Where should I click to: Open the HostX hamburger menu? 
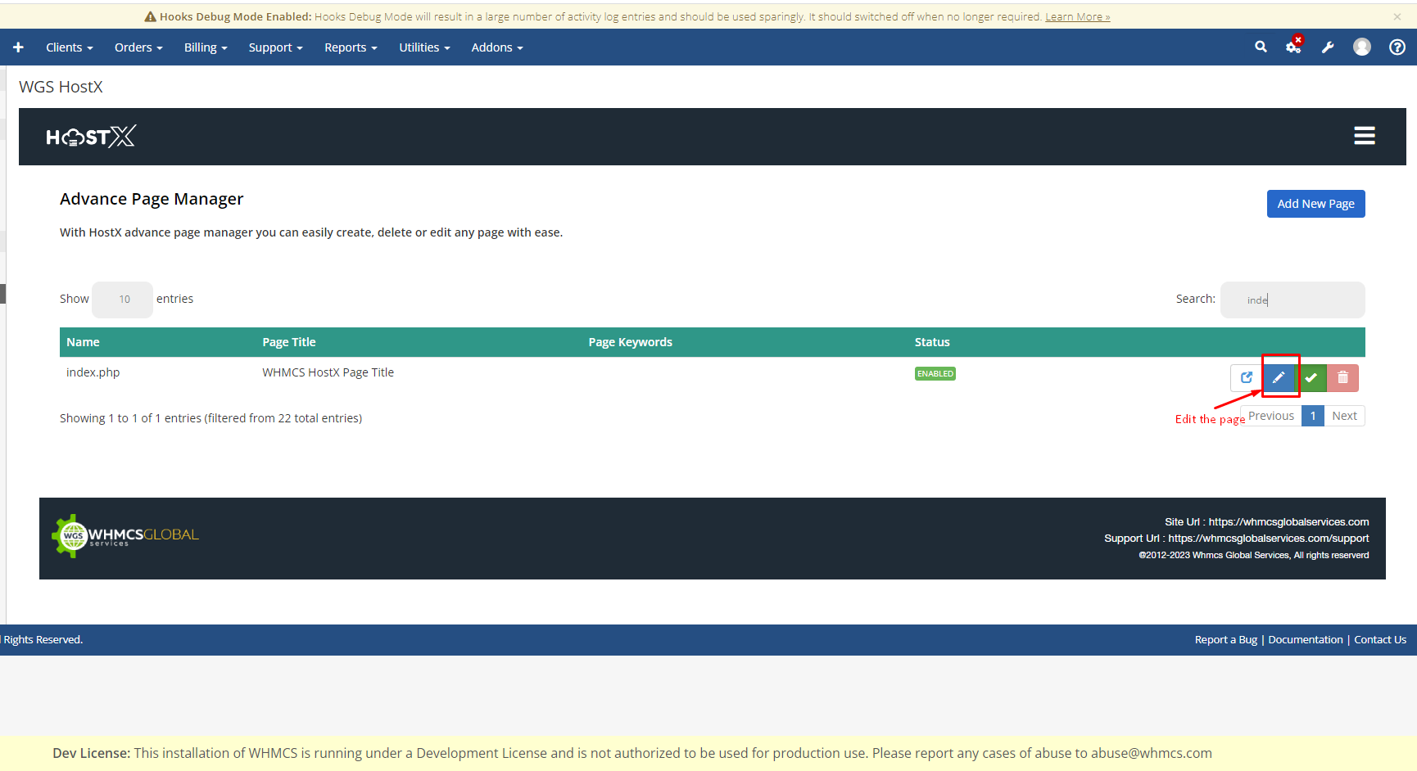pyautogui.click(x=1365, y=136)
